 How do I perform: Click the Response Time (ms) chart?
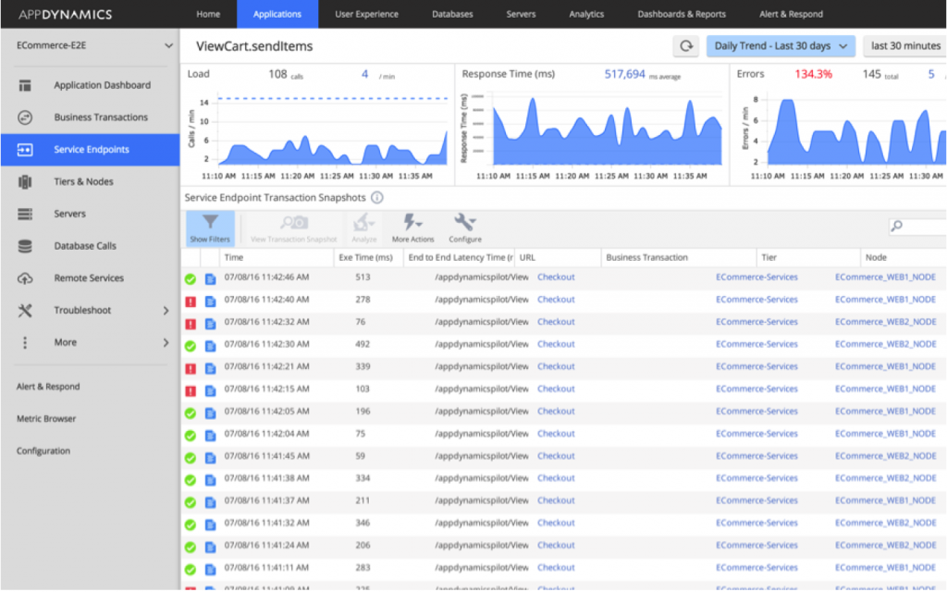click(607, 129)
